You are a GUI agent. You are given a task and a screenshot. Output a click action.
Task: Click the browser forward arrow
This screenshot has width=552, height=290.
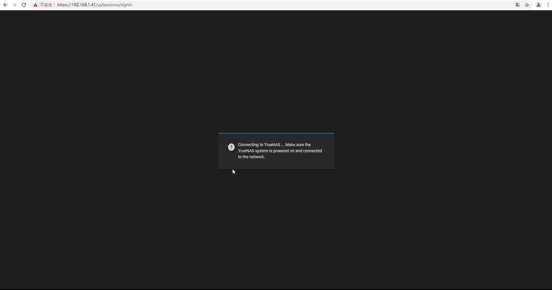tap(14, 5)
